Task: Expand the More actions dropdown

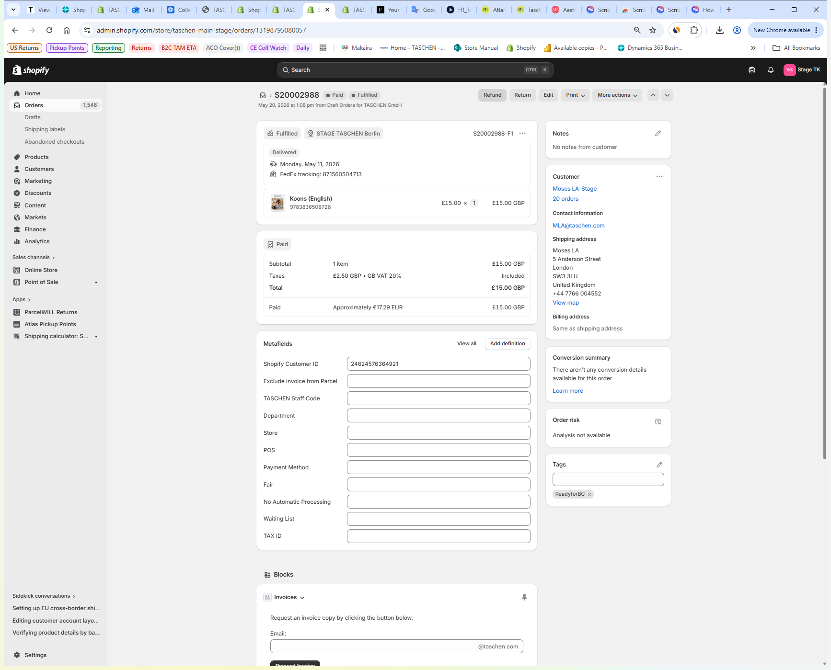Action: (617, 95)
